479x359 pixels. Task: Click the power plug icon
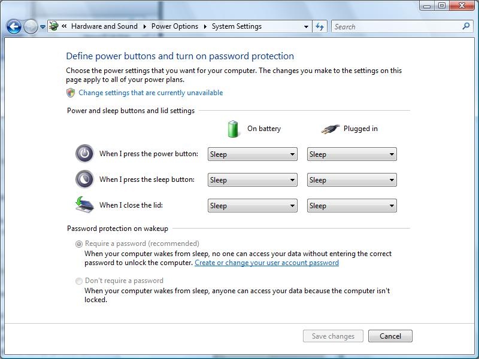pyautogui.click(x=331, y=129)
